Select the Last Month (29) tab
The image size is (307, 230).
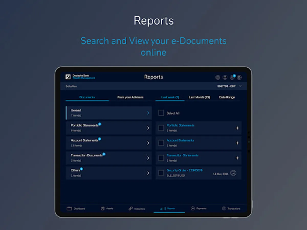[x=199, y=97]
